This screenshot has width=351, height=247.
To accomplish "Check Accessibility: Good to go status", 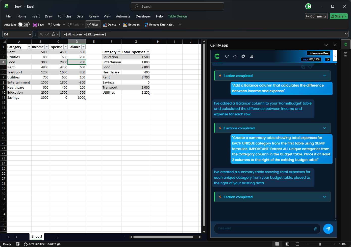I will (42, 244).
